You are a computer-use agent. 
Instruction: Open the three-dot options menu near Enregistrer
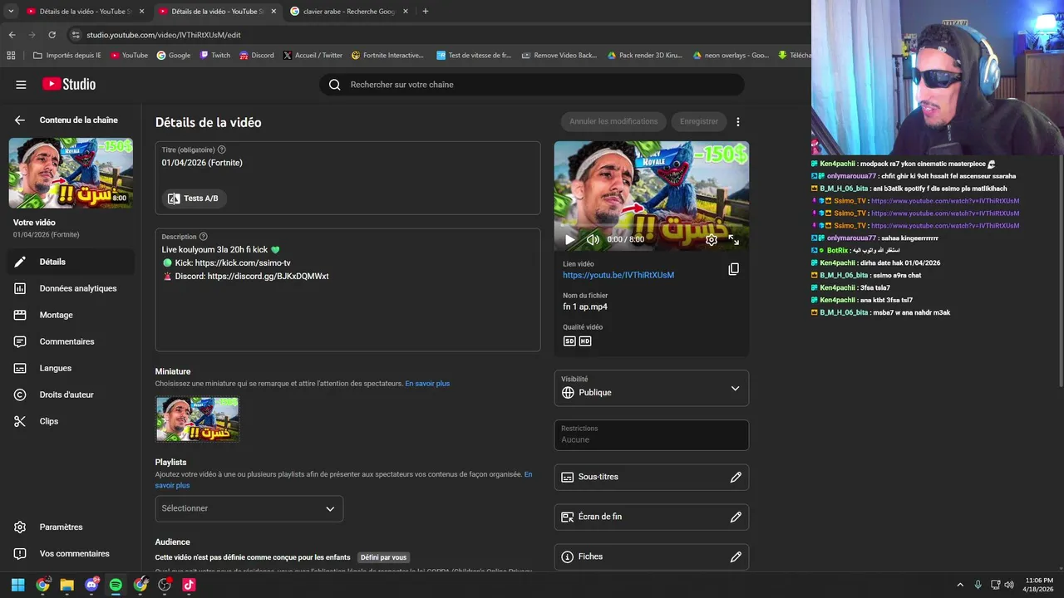(737, 122)
